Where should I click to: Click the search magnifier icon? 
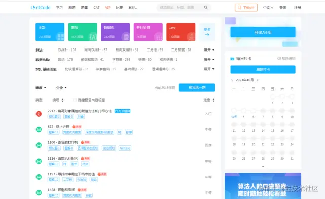point(206,8)
